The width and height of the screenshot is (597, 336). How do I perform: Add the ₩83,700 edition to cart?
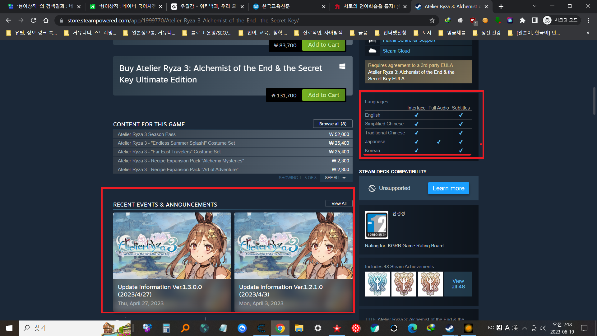click(x=324, y=45)
